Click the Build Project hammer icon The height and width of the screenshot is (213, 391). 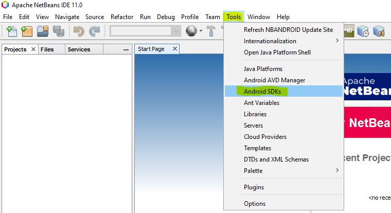(x=211, y=31)
